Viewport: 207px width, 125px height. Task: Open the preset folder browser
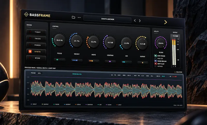coord(73,17)
